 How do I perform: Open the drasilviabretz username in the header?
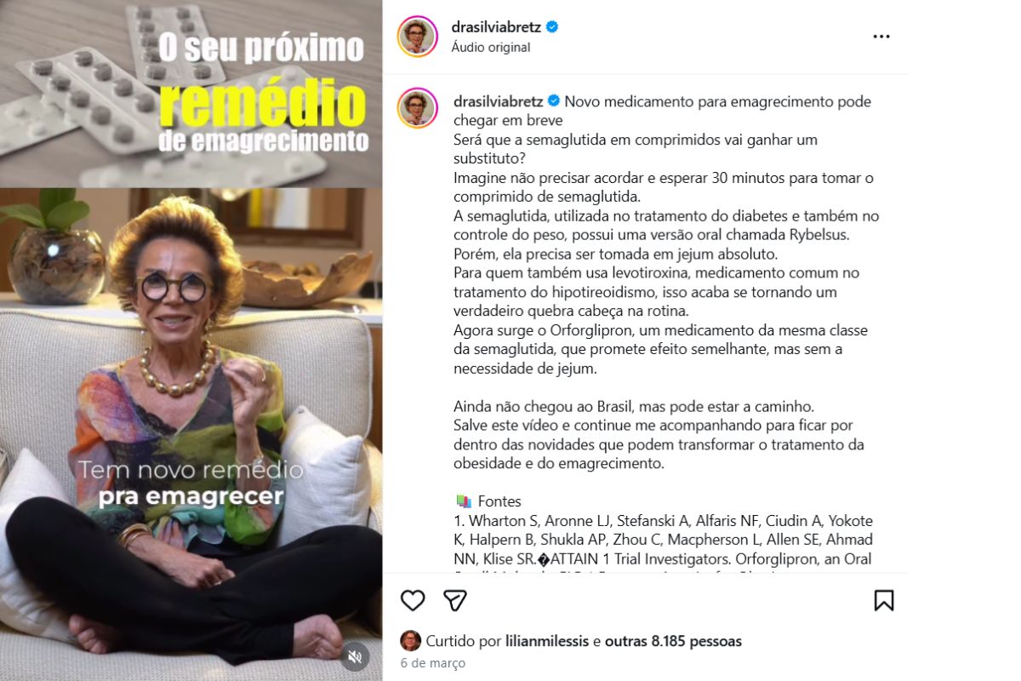tap(498, 27)
